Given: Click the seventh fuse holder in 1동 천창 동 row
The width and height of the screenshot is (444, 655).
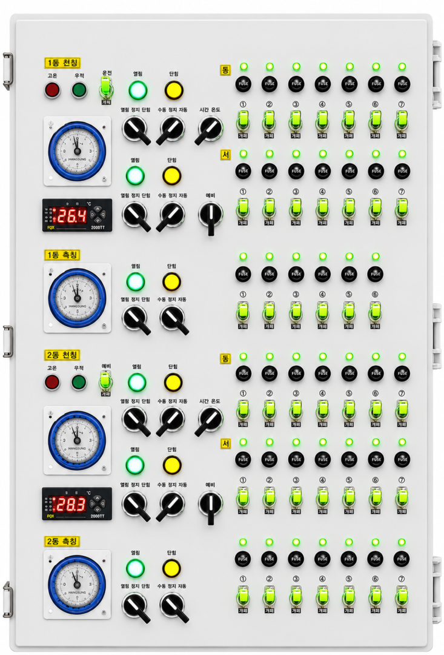Looking at the screenshot, I should tap(402, 84).
